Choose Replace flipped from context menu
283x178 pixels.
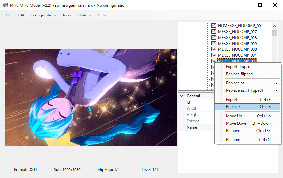248,74
